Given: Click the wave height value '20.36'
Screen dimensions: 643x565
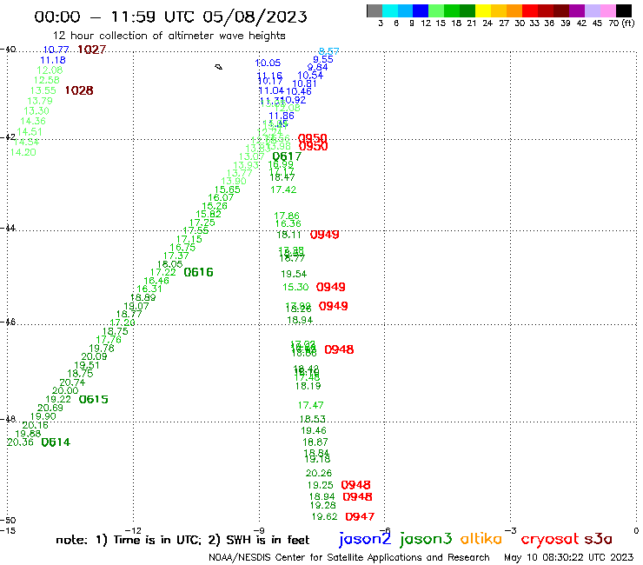Looking at the screenshot, I should coord(20,442).
